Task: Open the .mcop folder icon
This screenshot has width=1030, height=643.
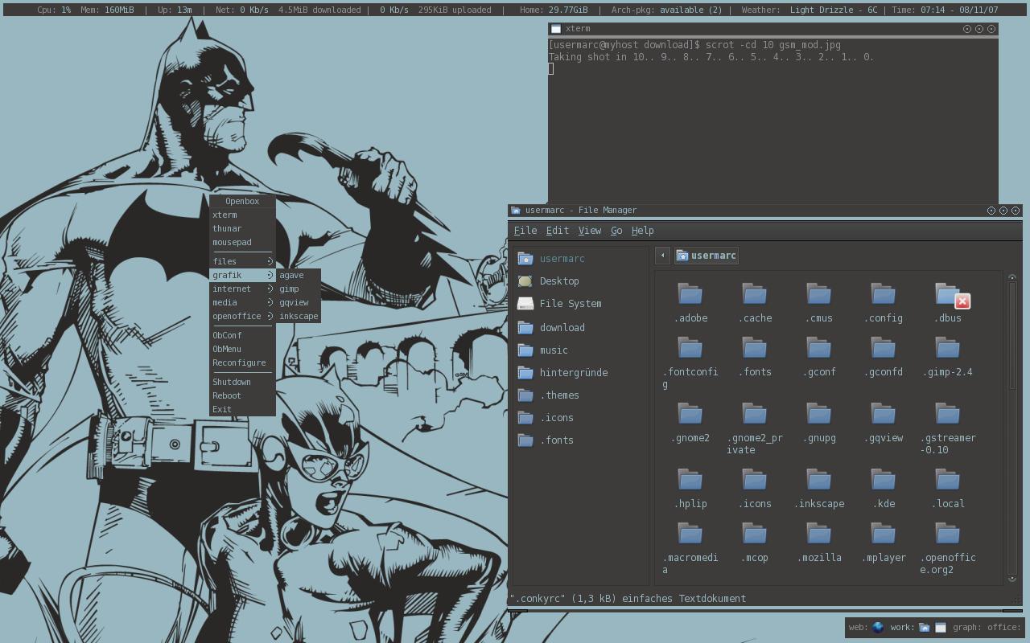Action: click(755, 534)
